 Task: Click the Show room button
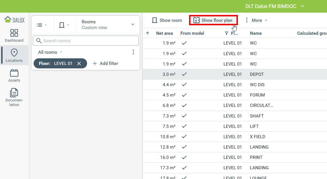point(167,20)
